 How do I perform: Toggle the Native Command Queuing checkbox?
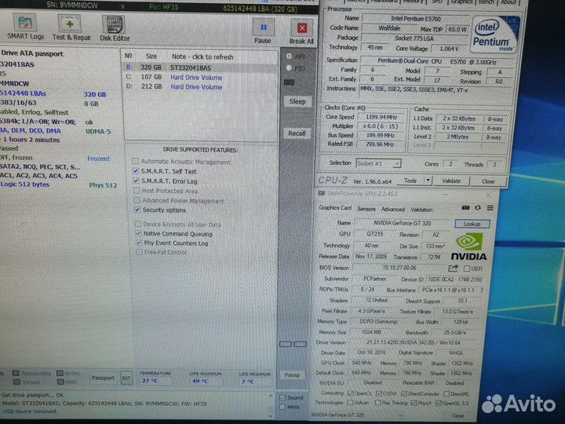[x=138, y=233]
